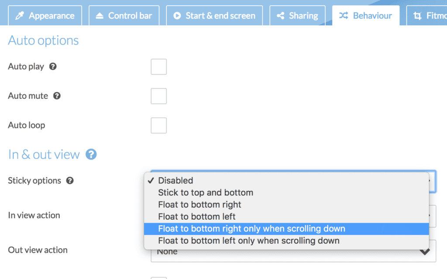Select Float to bottom left only when scrolling down
This screenshot has height=279, width=447.
[x=249, y=241]
